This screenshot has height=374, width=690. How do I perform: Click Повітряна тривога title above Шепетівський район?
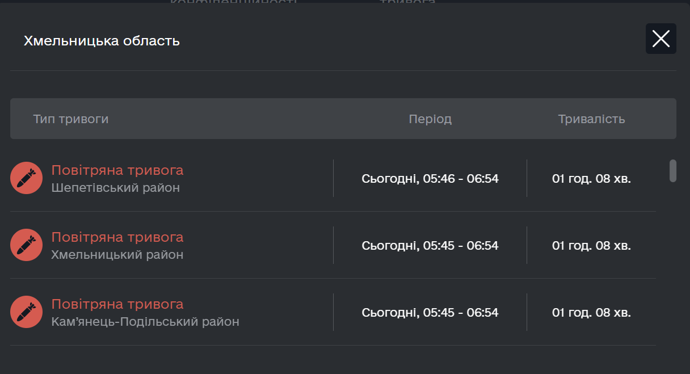click(x=117, y=170)
